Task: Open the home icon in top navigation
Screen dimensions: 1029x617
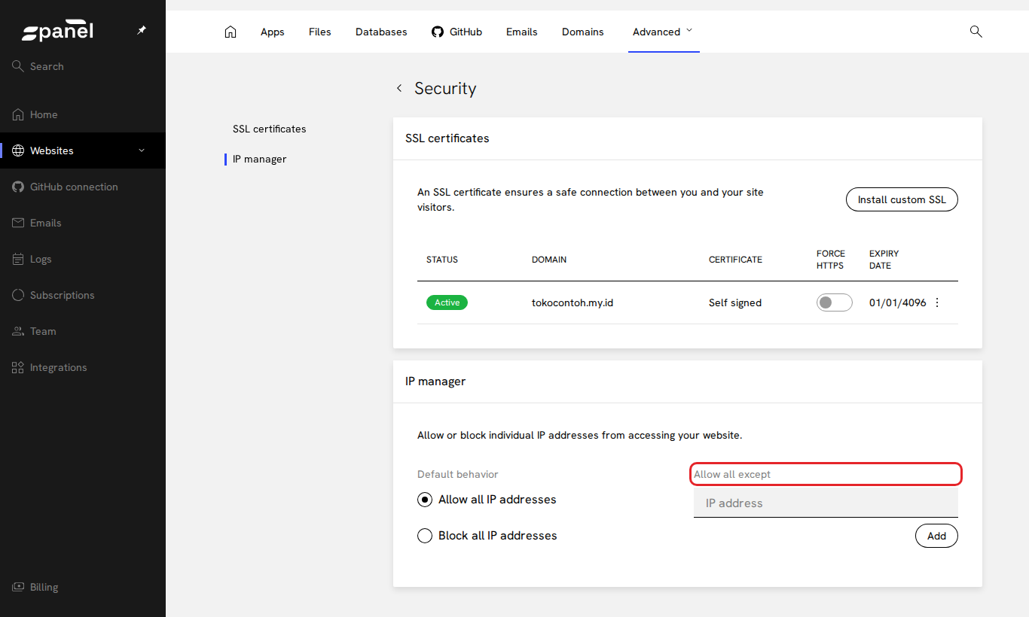Action: [x=231, y=32]
